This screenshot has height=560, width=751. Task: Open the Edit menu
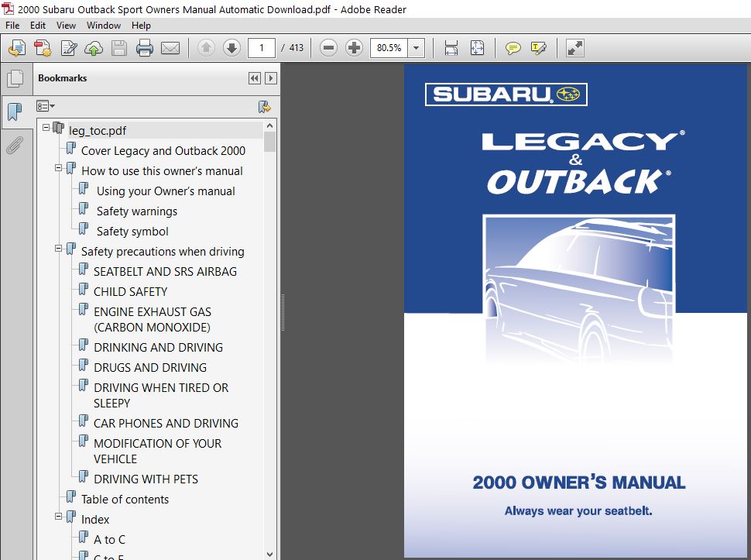pos(38,26)
